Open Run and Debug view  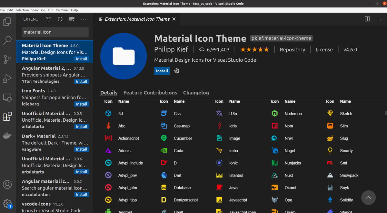point(7,78)
